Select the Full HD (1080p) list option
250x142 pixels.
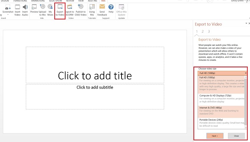(x=221, y=84)
